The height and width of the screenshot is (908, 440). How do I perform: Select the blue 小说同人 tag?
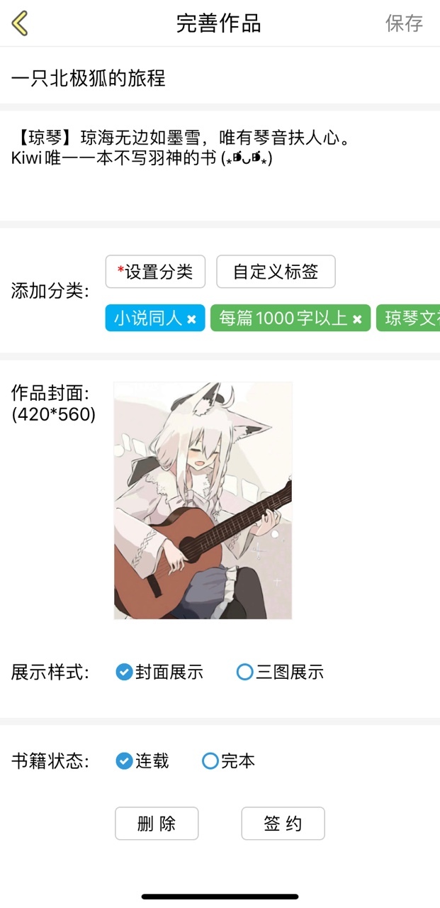click(155, 319)
